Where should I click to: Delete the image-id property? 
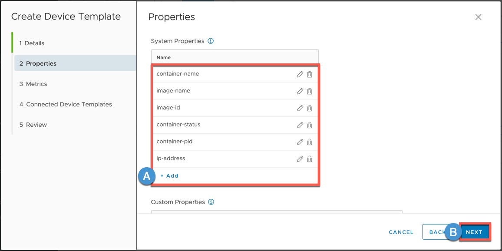tap(310, 108)
